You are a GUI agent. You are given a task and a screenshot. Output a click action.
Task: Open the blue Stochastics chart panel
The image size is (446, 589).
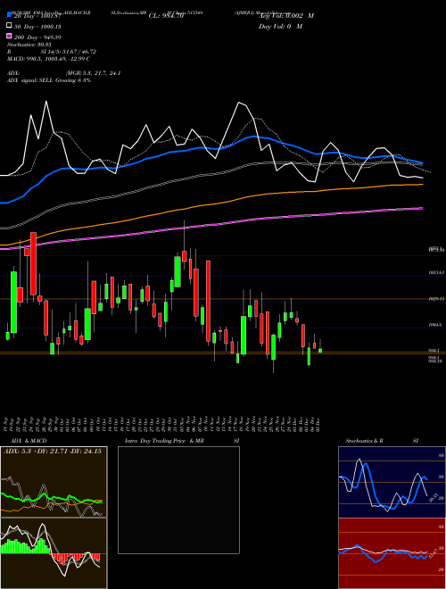click(392, 482)
